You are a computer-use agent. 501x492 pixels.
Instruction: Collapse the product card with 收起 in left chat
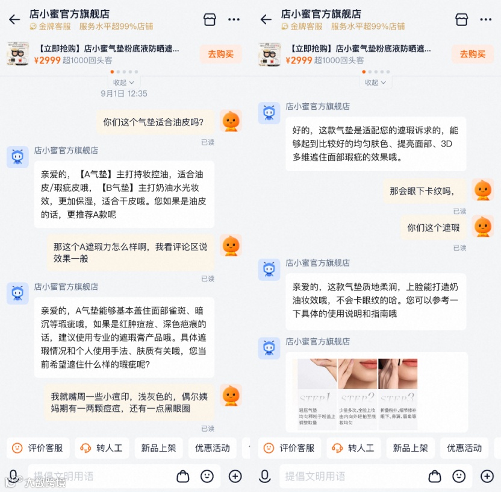tap(123, 82)
